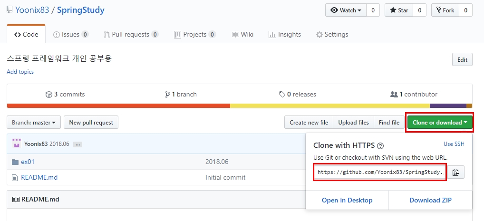Expand the commit message ellipsis button
This screenshot has width=484, height=221.
[77, 144]
